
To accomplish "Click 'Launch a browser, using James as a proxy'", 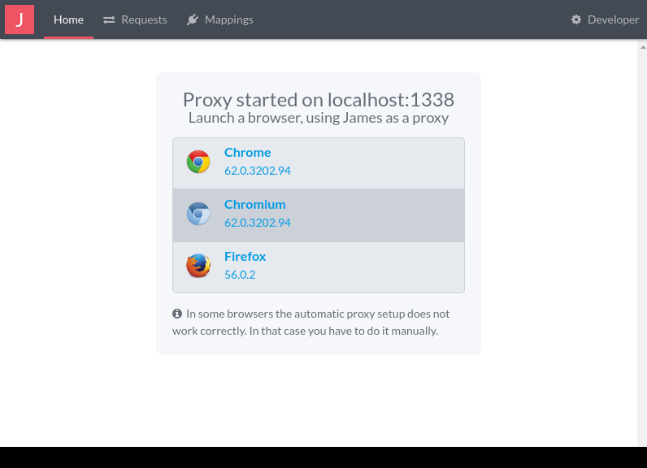I will [x=319, y=118].
